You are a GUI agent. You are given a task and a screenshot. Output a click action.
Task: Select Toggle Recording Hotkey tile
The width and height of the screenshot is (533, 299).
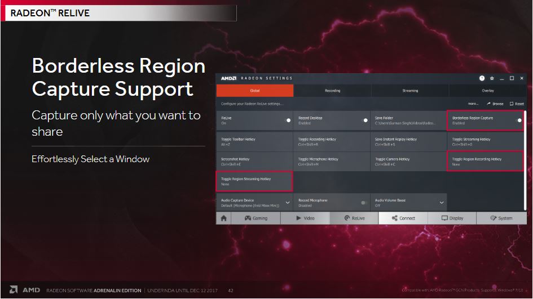[x=332, y=141]
